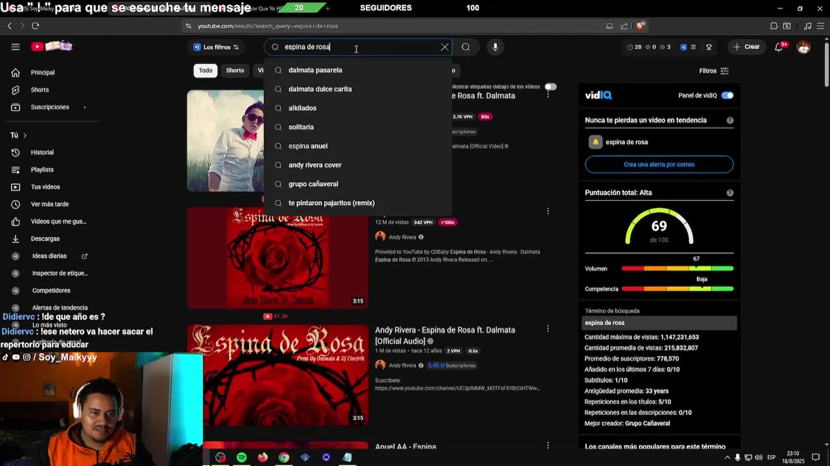Choose suggestion alkilados
Viewport: 830px width, 466px height.
[x=358, y=108]
